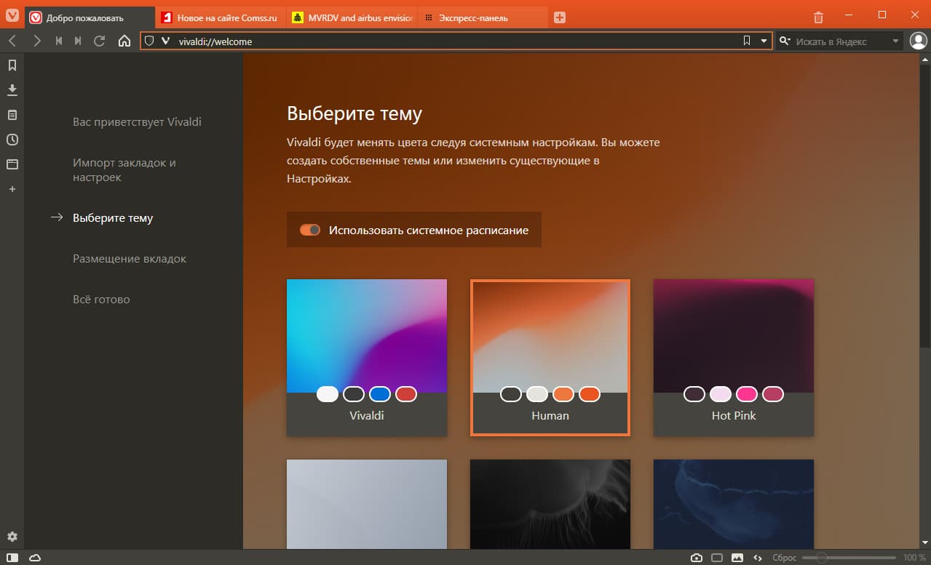This screenshot has width=931, height=565.
Task: Toggle Использовать системное расписание switch
Action: [x=310, y=230]
